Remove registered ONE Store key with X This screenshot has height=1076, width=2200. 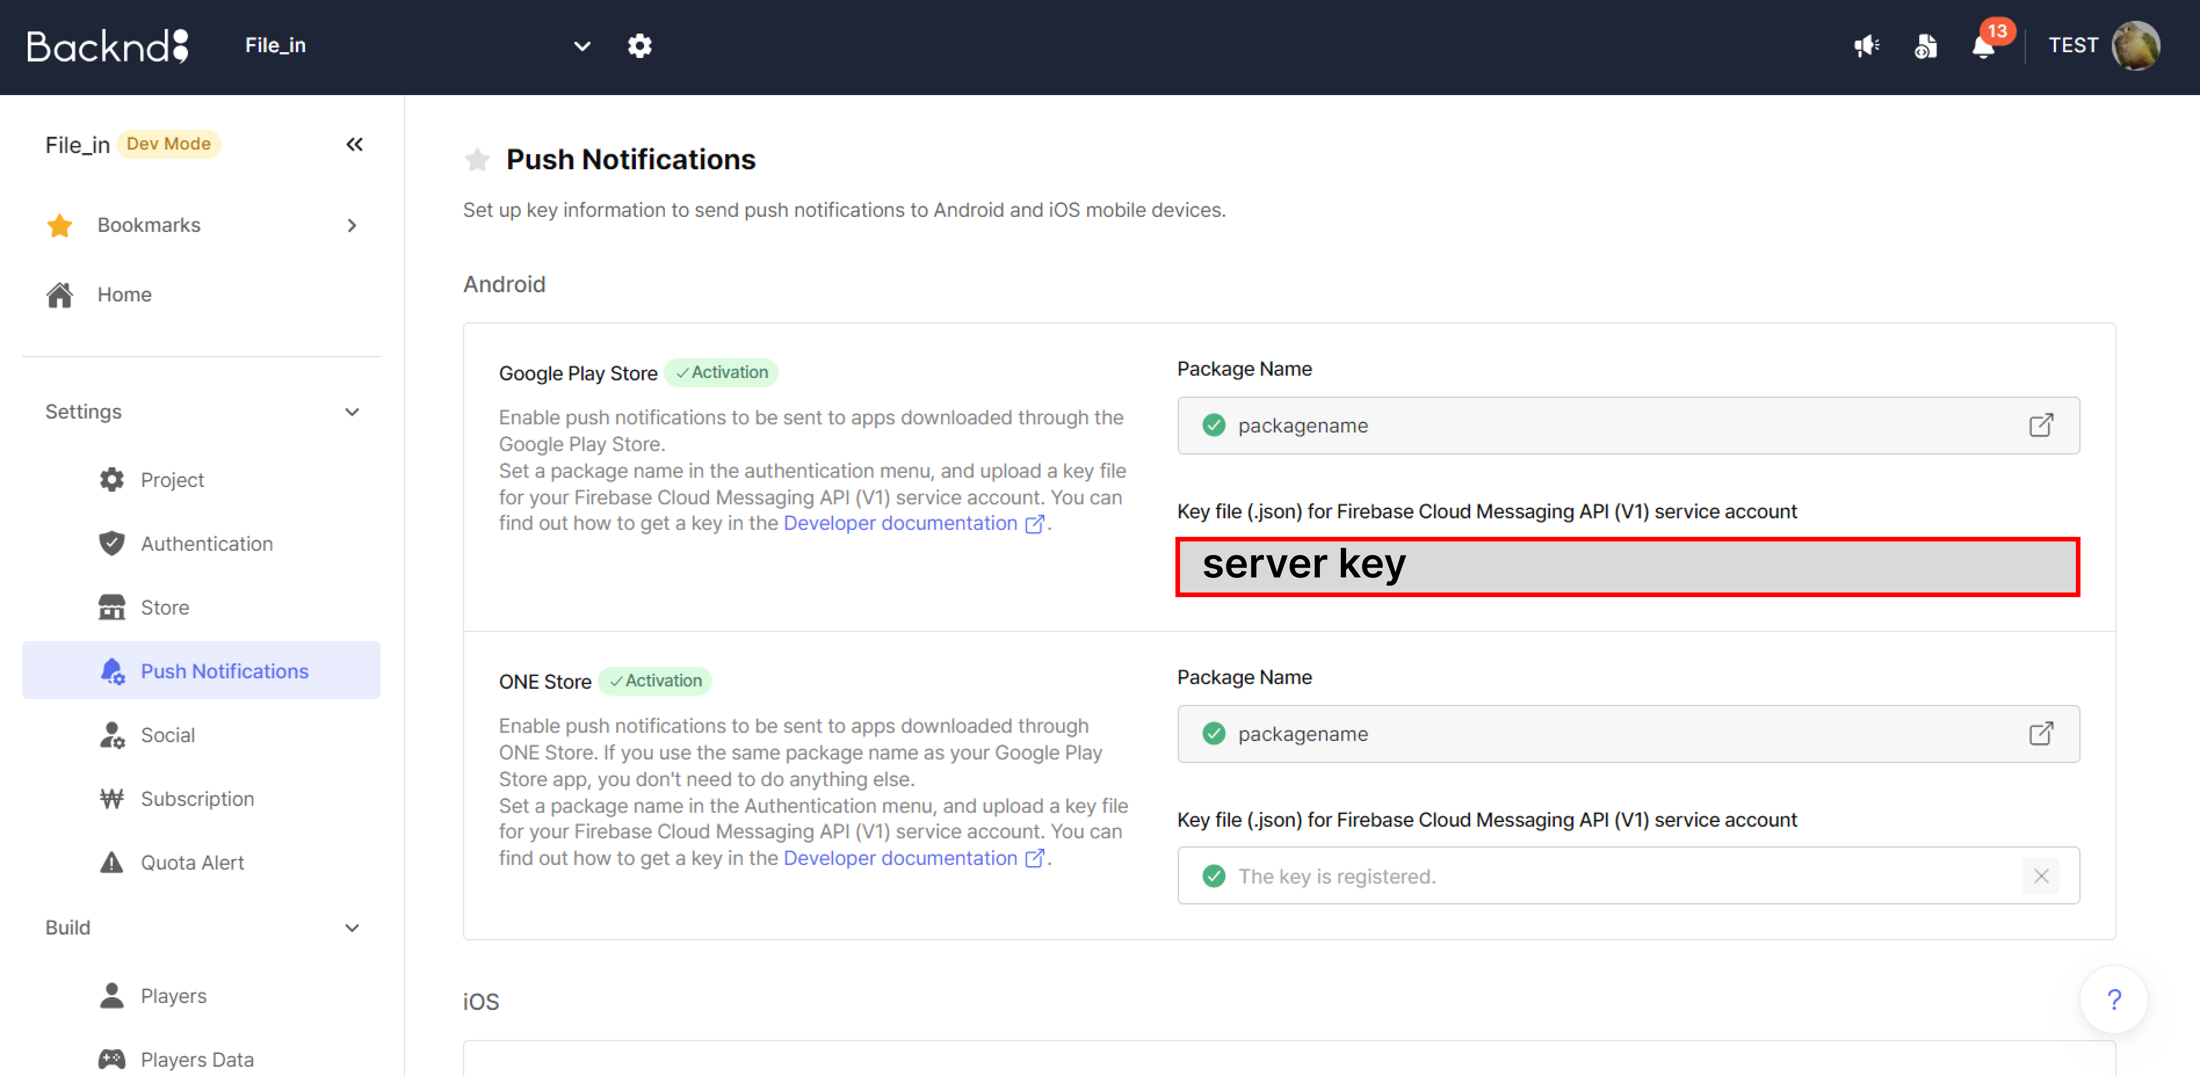pos(2041,876)
